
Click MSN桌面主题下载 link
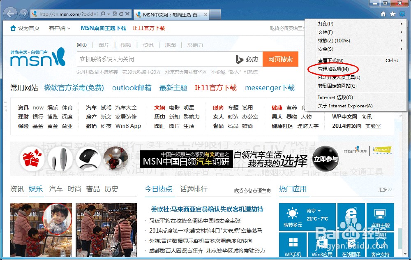(103, 28)
